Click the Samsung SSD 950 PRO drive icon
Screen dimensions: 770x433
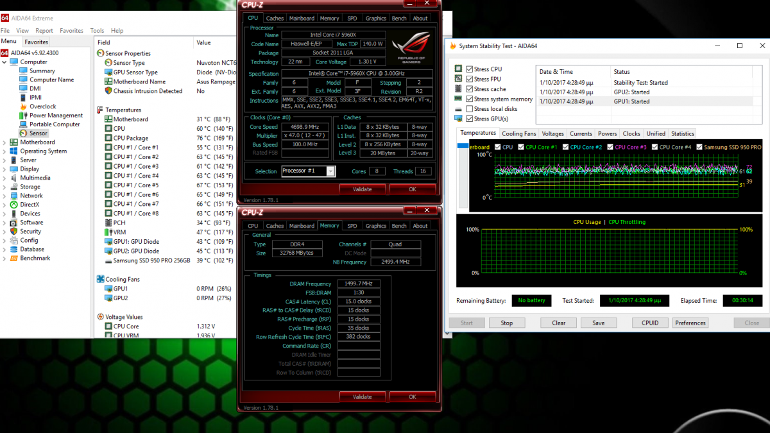[x=108, y=260]
